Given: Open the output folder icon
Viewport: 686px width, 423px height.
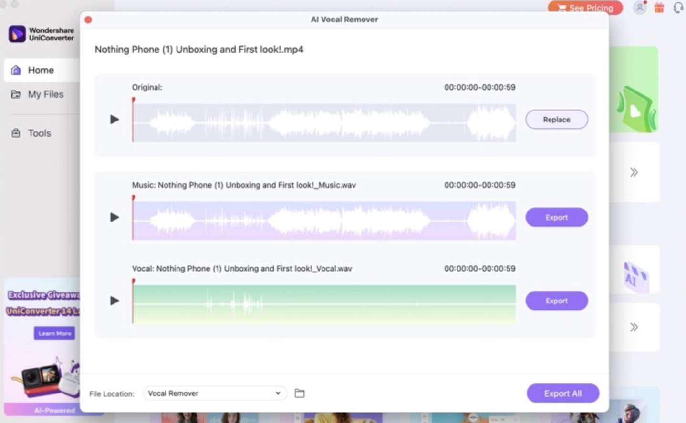Looking at the screenshot, I should 300,393.
